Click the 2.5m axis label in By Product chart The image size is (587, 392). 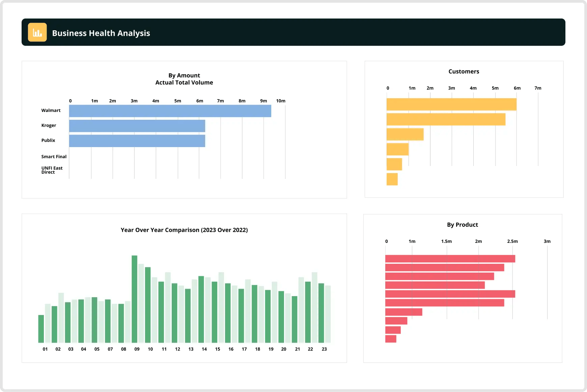[512, 241]
